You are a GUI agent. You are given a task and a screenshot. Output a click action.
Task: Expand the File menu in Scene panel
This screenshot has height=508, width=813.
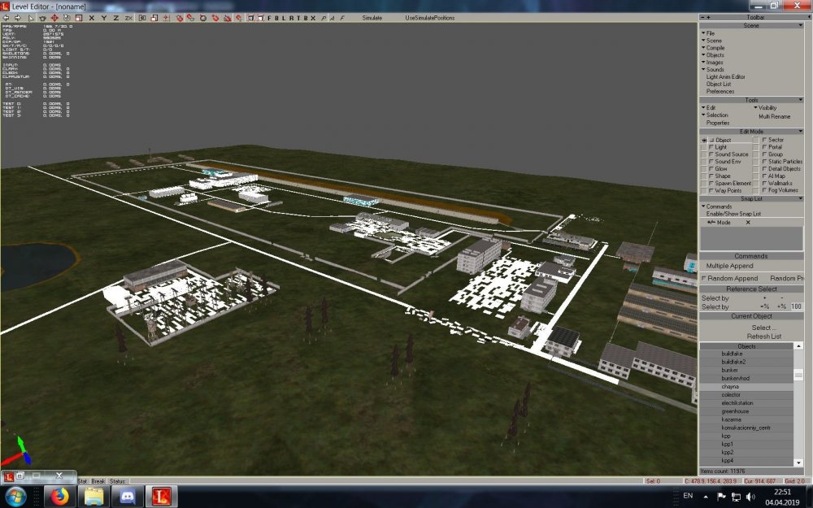pos(708,33)
